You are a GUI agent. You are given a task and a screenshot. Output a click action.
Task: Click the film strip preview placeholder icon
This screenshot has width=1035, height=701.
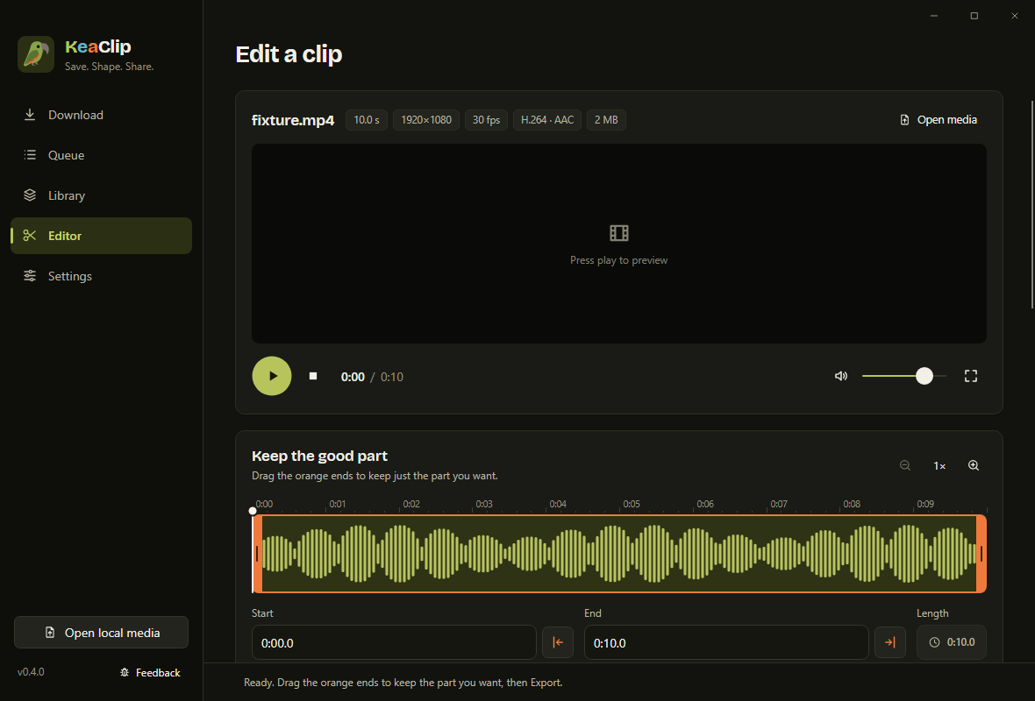[x=619, y=233]
